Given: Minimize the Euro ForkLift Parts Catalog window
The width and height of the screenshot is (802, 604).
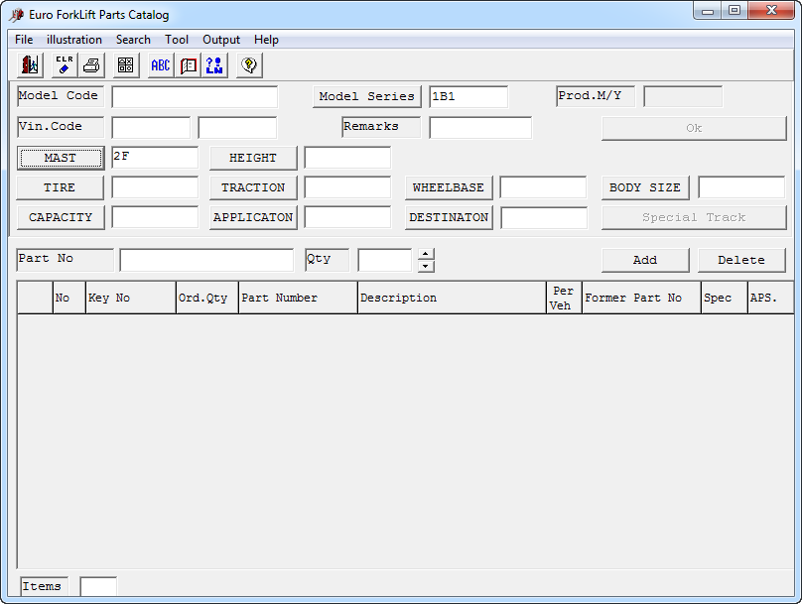Looking at the screenshot, I should click(708, 11).
